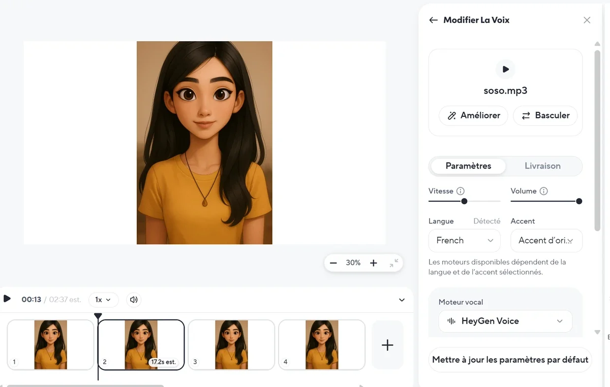610x387 pixels.
Task: Click the voice panel vertical scrollbar
Action: (x=597, y=141)
